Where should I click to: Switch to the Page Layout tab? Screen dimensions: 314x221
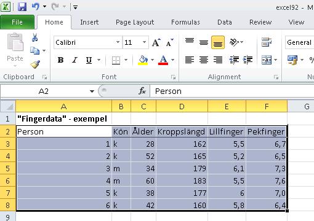135,22
